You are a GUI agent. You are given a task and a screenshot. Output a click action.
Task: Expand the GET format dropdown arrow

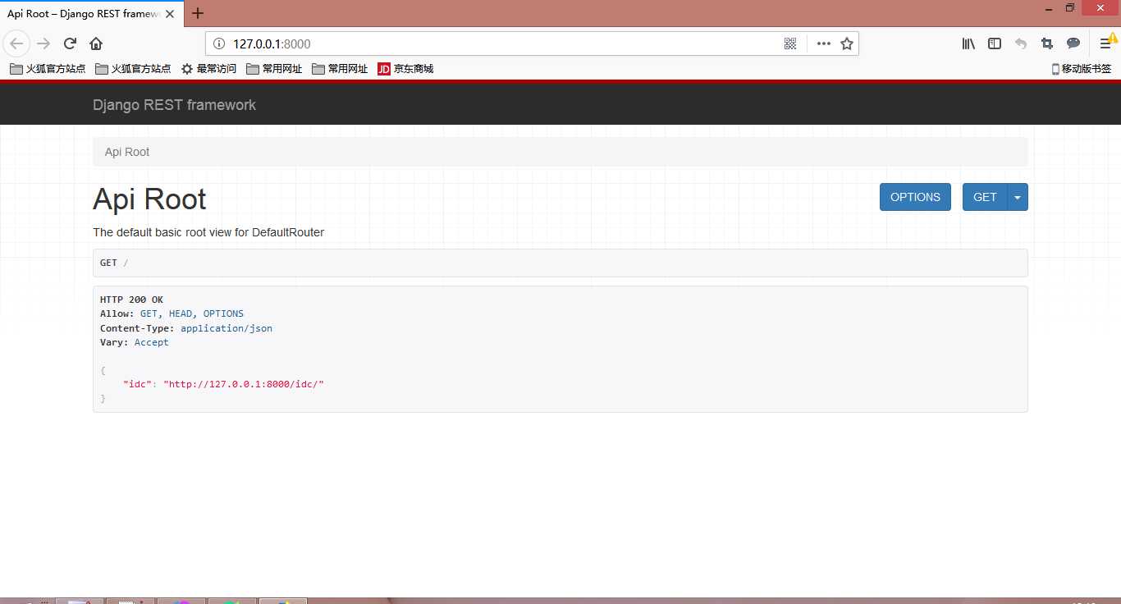pos(1018,197)
